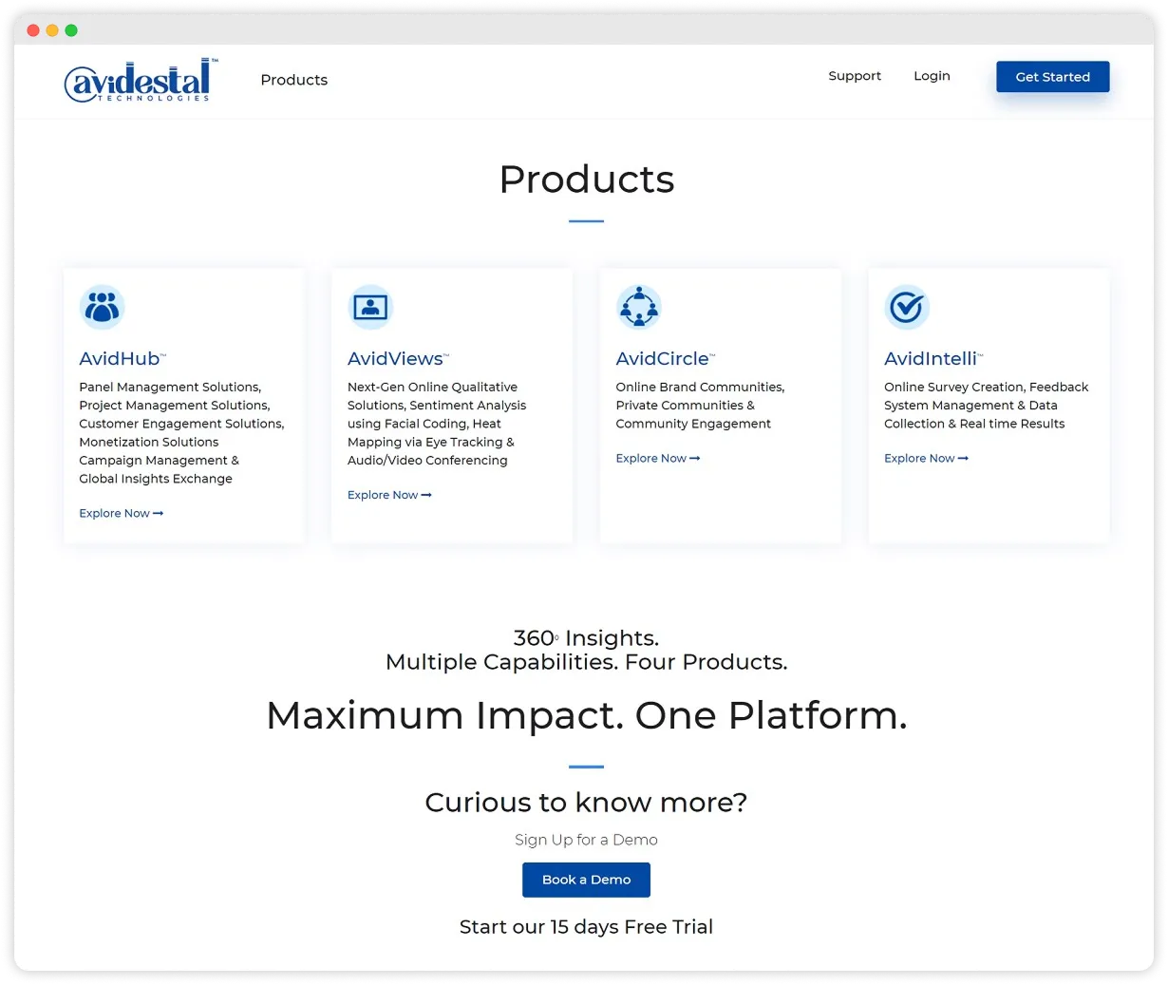Open the AvidCircle product title
The height and width of the screenshot is (985, 1168).
coord(665,358)
